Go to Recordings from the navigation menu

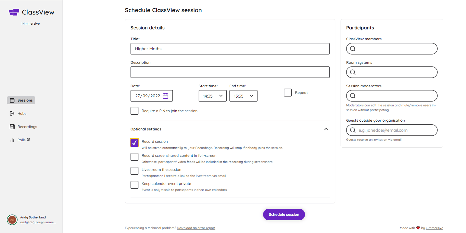pyautogui.click(x=27, y=127)
